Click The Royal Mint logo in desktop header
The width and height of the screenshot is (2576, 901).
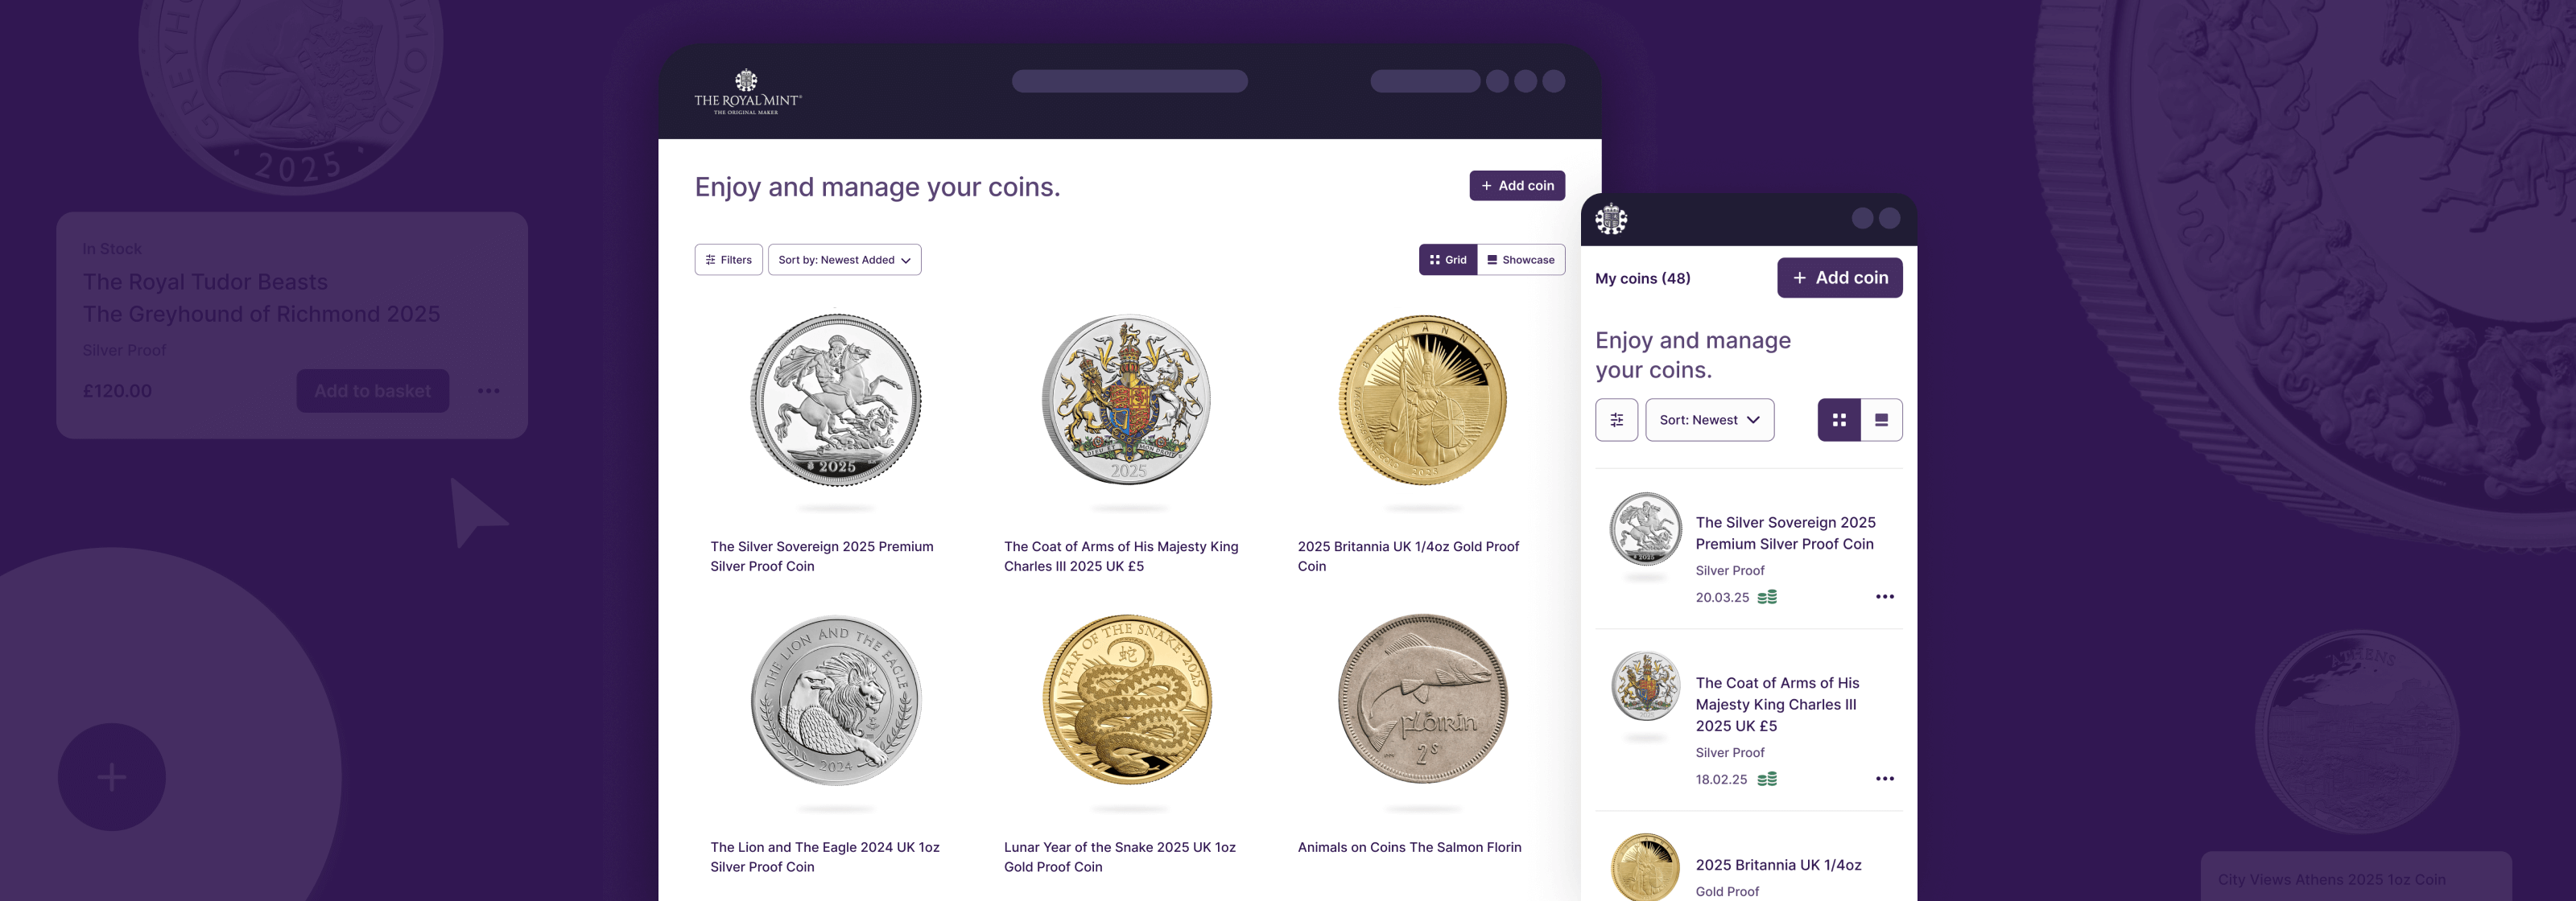point(747,92)
